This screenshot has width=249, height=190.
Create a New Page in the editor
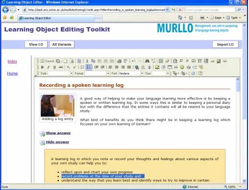pos(65,61)
